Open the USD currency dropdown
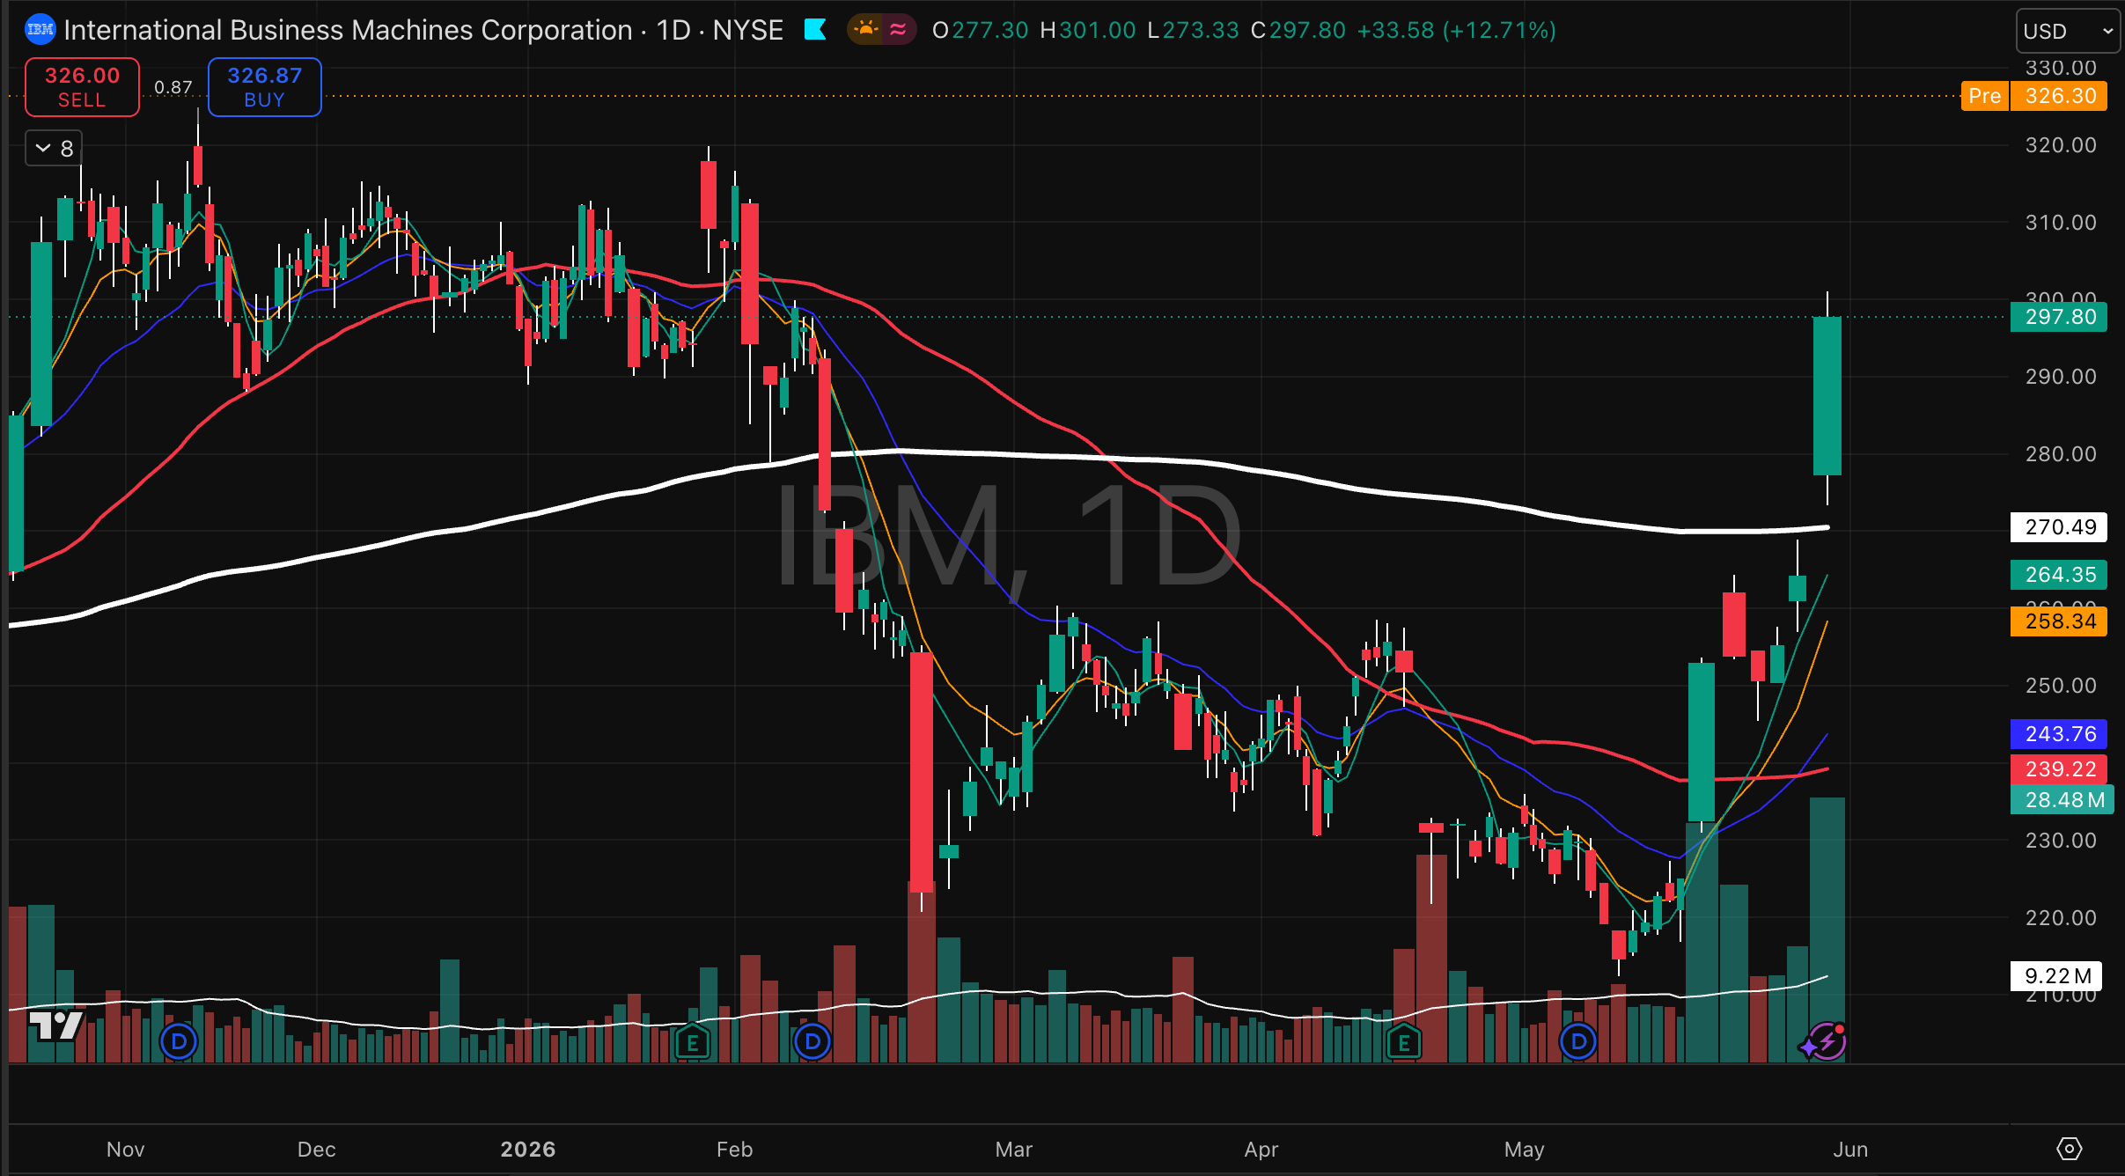 2068,32
